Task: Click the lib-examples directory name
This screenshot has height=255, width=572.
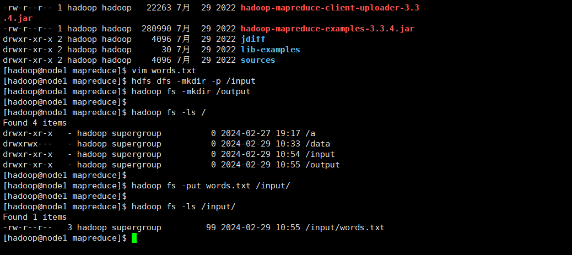Action: [270, 50]
